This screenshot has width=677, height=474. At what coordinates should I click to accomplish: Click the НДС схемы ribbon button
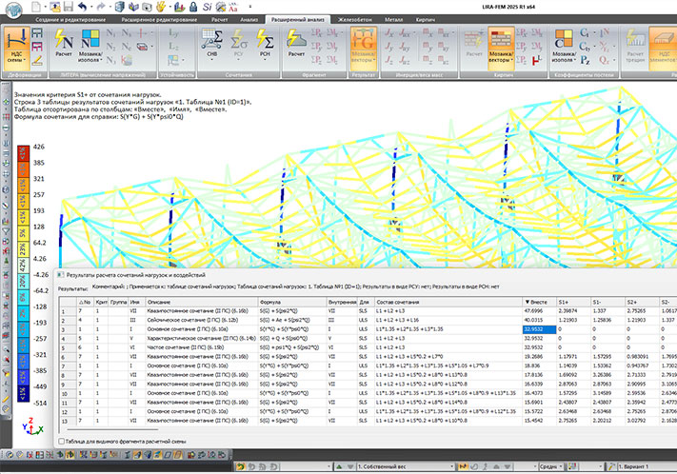[x=16, y=48]
